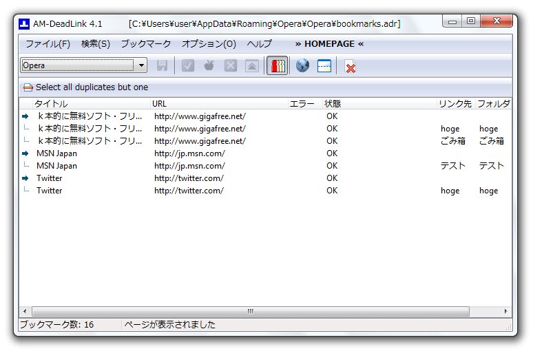Select the gigafree row in ごみ箱 folder
Image resolution: width=533 pixels, height=351 pixels.
(265, 141)
